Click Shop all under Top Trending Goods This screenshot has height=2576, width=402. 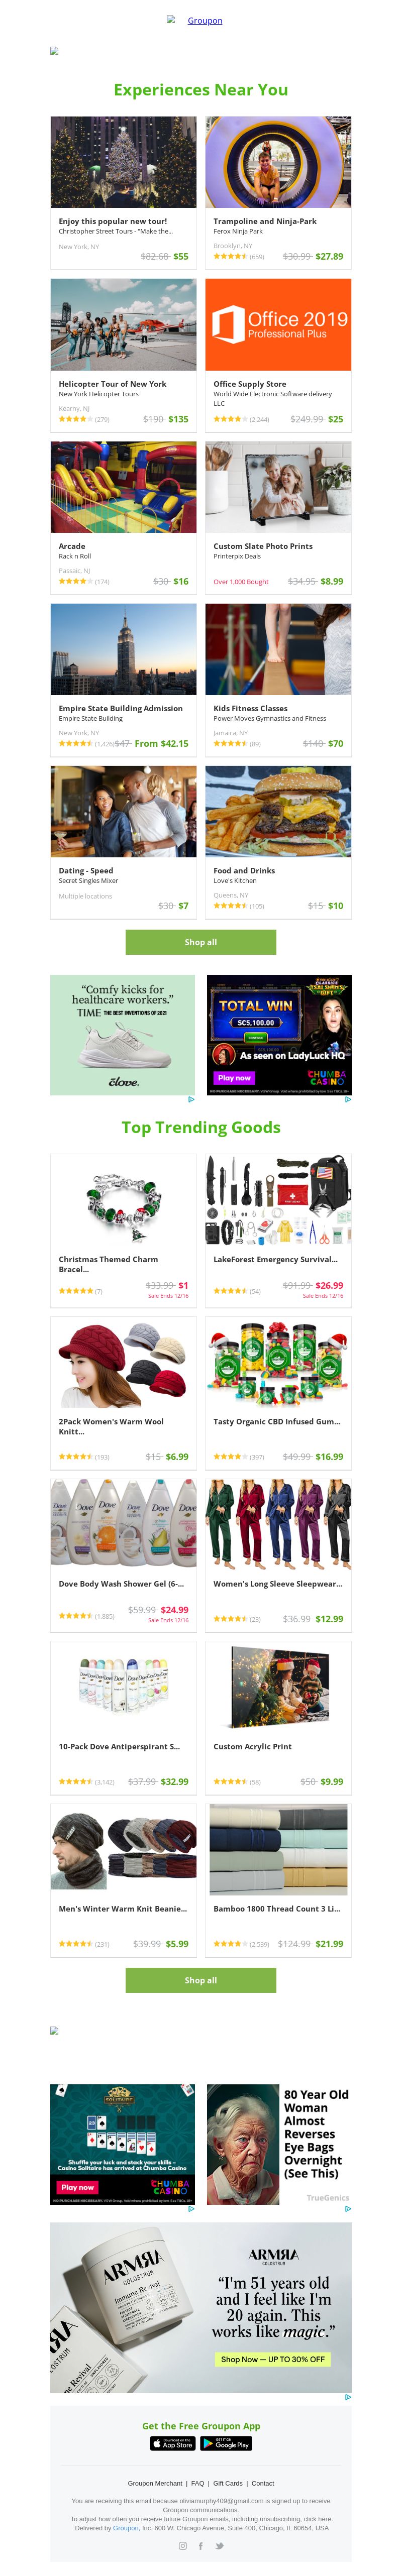point(201,1980)
